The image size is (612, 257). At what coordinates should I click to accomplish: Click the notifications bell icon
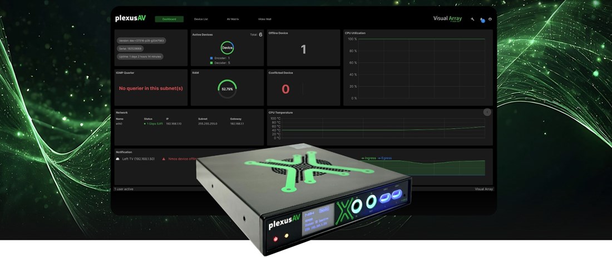coord(482,19)
